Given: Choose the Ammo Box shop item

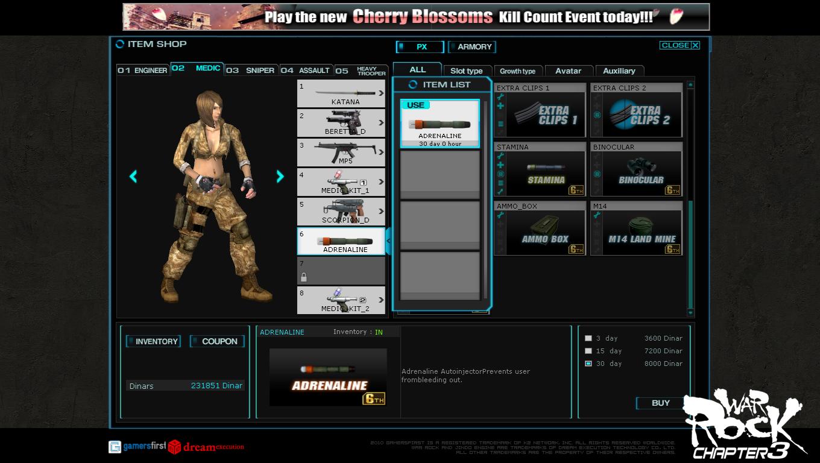Looking at the screenshot, I should [x=540, y=228].
